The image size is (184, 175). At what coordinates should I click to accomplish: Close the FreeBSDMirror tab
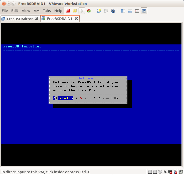pos(37,19)
